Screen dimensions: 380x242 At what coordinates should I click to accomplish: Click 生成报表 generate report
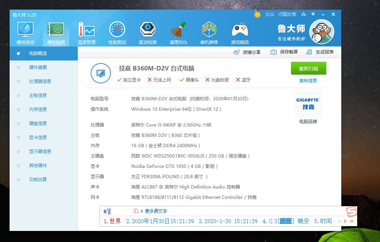320,52
